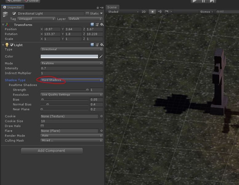Viewport: 239px width, 185px height.
Task: Open the shadow Resolution dropdown
Action: tap(72, 95)
